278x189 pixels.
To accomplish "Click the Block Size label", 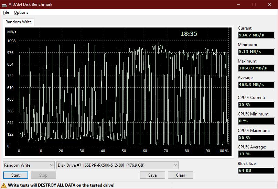I will pos(247,164).
